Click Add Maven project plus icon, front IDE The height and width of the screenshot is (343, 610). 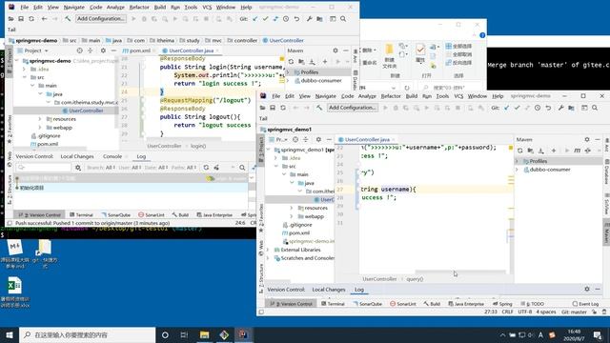coord(553,151)
